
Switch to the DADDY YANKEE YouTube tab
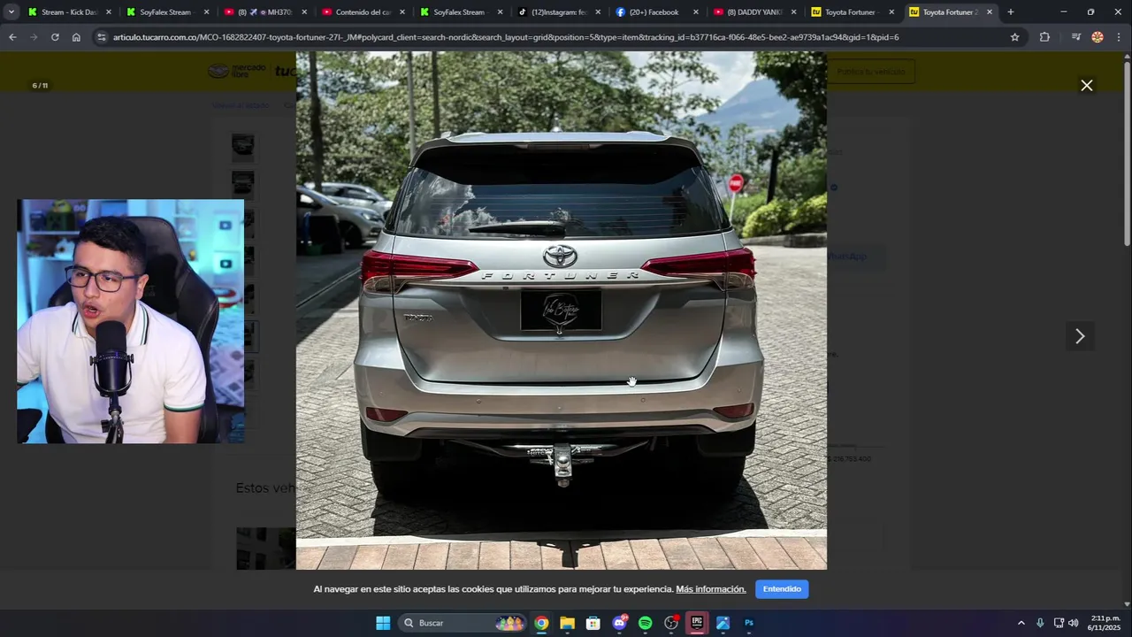coord(753,12)
